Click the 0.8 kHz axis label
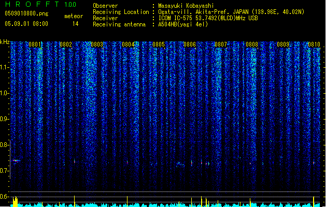The image size is (326, 207). click(x=4, y=145)
